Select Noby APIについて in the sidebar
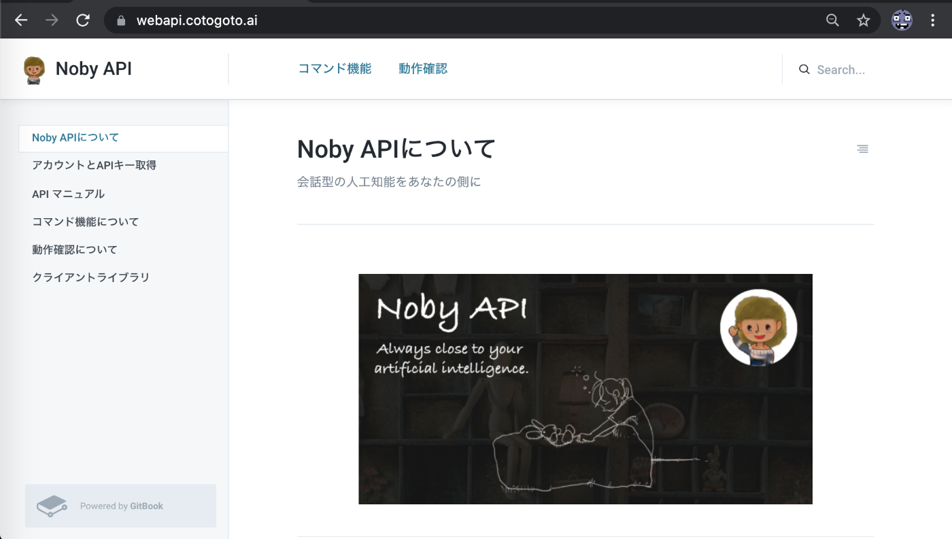 pos(124,138)
